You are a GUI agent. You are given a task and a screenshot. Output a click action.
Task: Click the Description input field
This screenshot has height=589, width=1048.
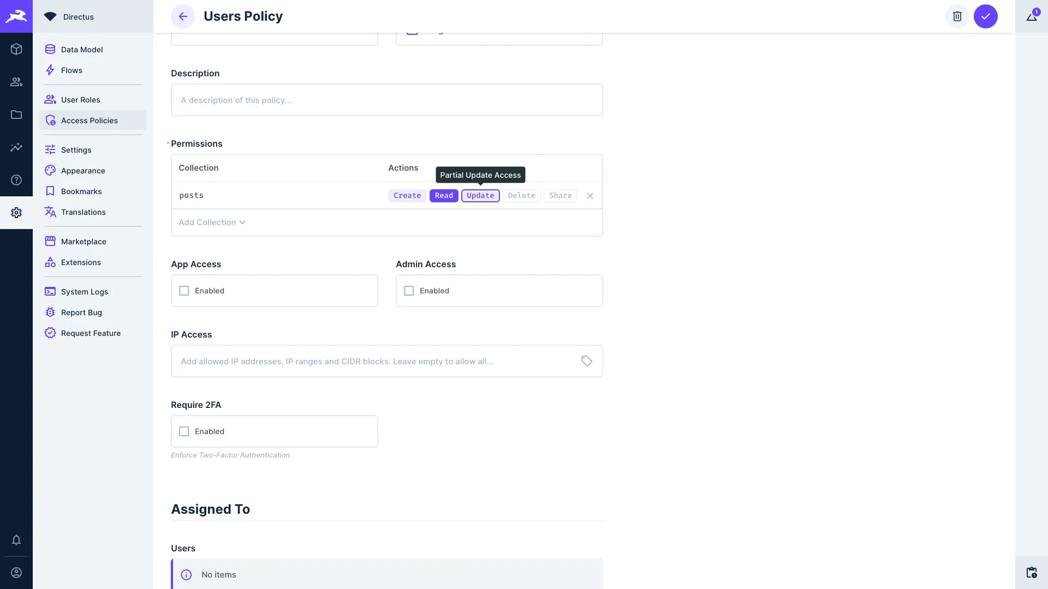click(386, 99)
